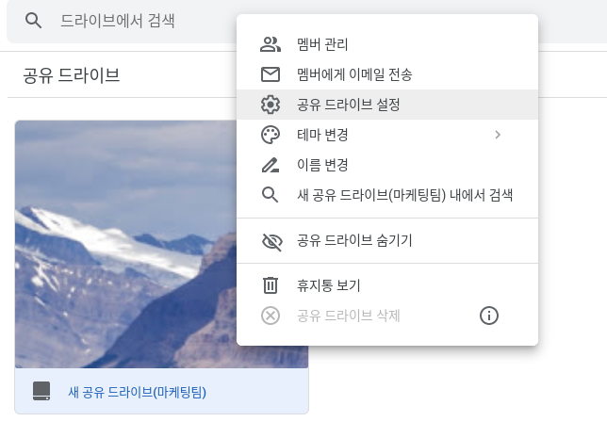Image resolution: width=607 pixels, height=438 pixels.
Task: Click the circled X delete icon
Action: tap(271, 316)
